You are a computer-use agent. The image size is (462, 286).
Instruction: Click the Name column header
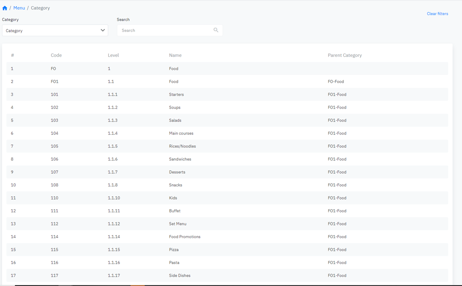(x=175, y=55)
